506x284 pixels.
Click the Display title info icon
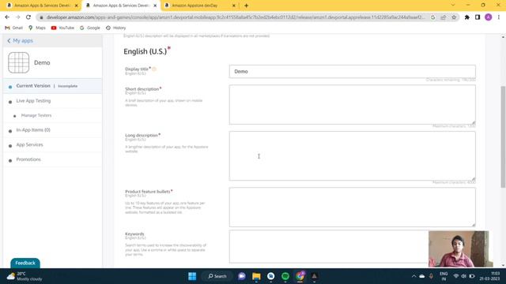pyautogui.click(x=154, y=69)
